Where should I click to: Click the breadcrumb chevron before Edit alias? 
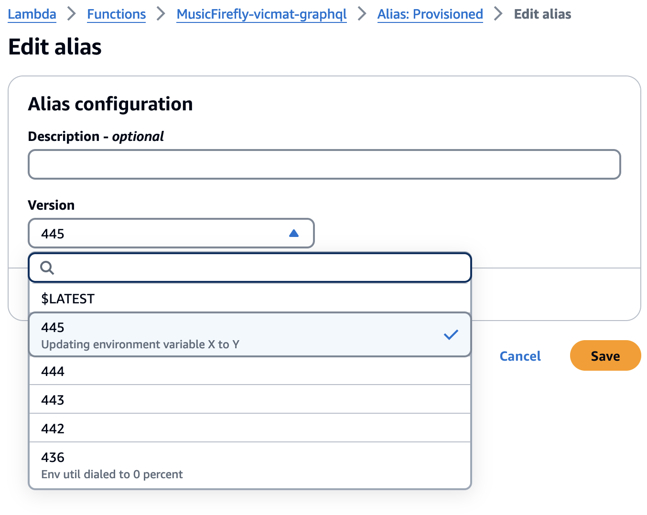pyautogui.click(x=498, y=14)
